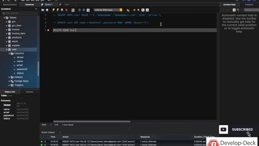Screen dimensions: 259x146
Task: Select the email column in the tree
Action: (x=20, y=65)
